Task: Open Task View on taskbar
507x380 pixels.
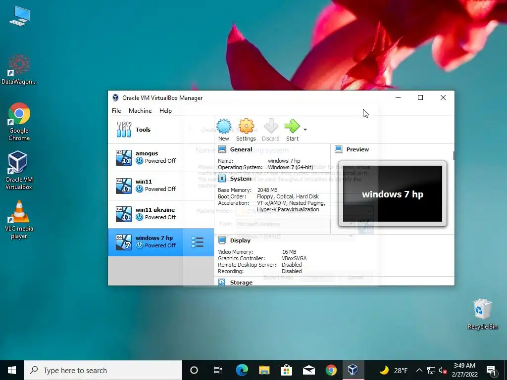Action: pos(218,370)
